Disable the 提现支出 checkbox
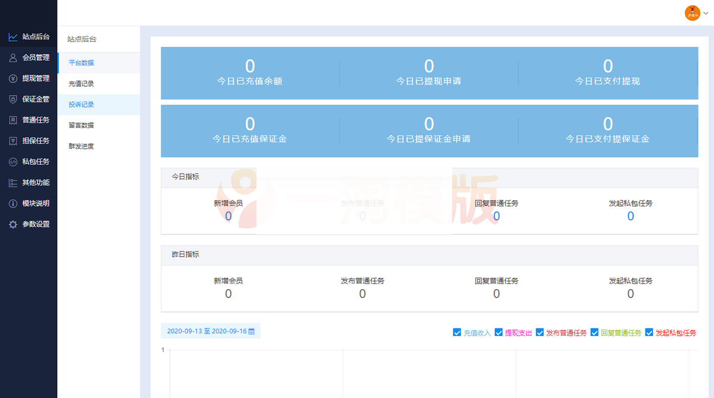Screen dimensions: 714x398 click(x=499, y=333)
